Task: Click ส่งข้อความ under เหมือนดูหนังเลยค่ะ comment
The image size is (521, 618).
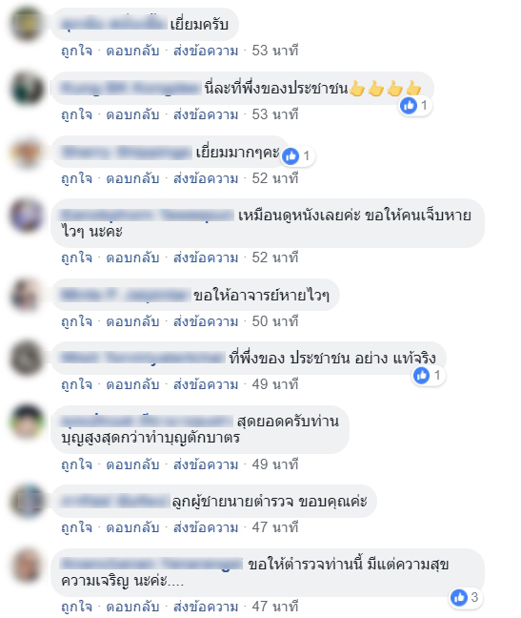Action: click(206, 257)
